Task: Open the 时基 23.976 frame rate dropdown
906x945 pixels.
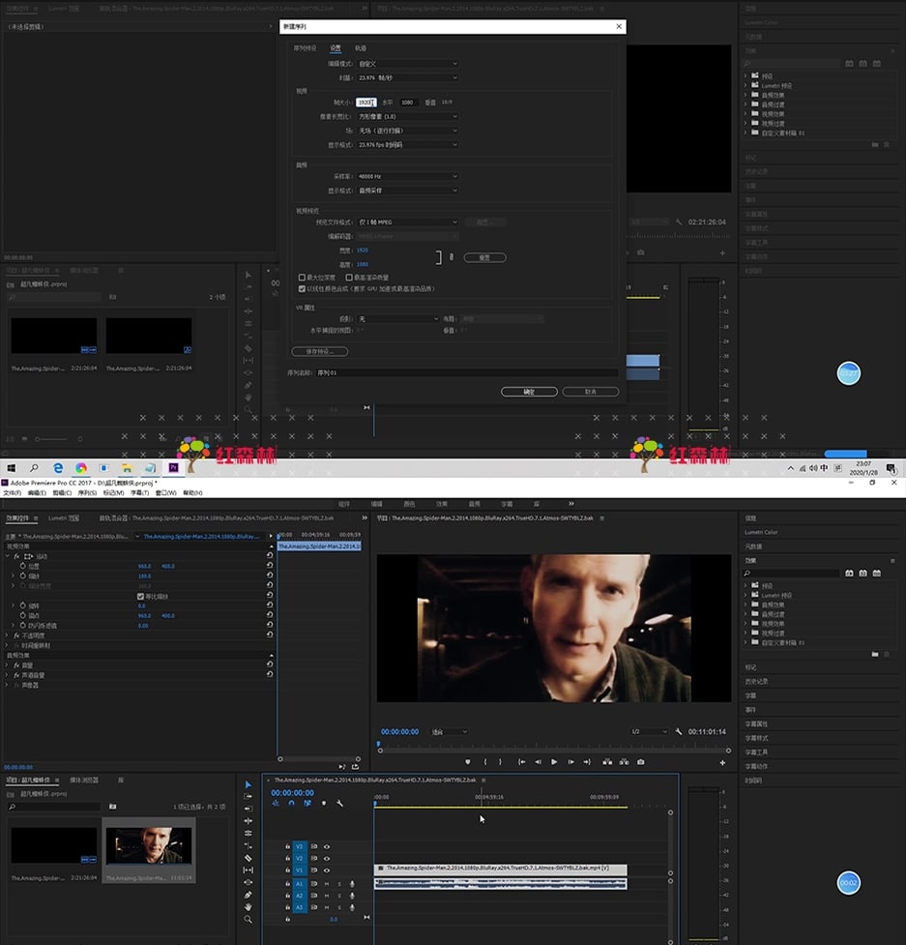Action: click(407, 77)
